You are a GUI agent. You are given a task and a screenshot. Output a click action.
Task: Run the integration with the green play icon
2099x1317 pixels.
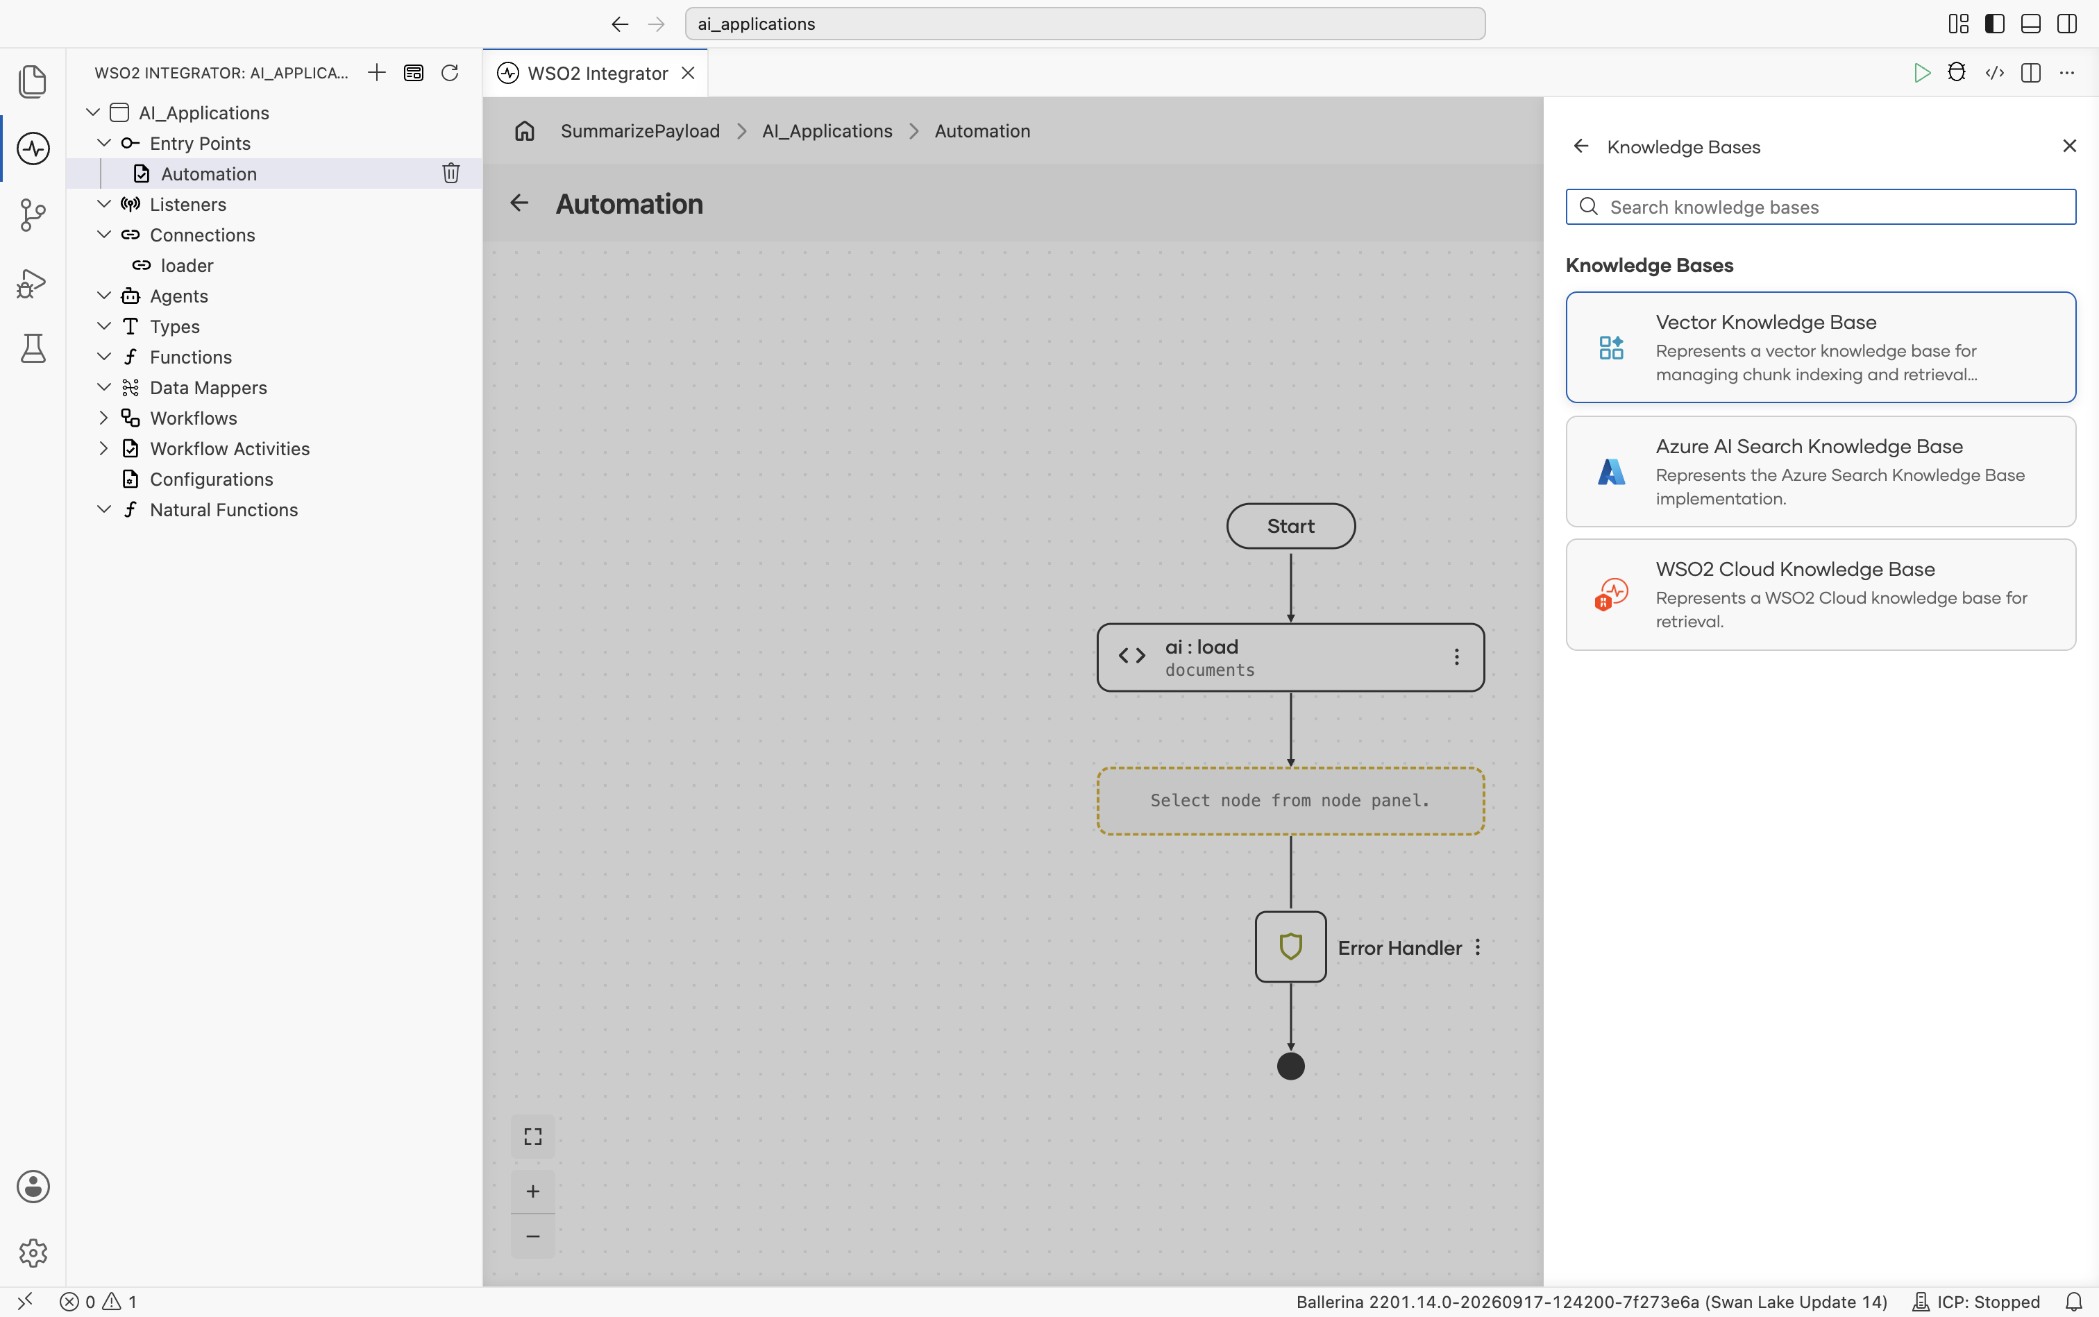point(1921,72)
